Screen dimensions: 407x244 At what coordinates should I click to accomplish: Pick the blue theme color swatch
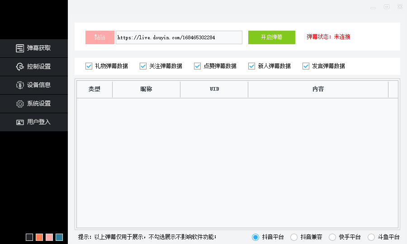coord(59,237)
